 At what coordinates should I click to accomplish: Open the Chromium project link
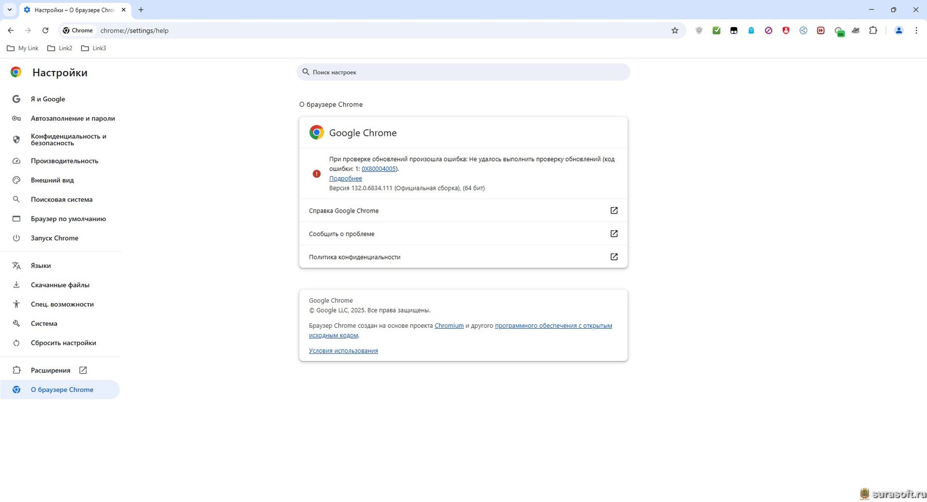pos(449,326)
